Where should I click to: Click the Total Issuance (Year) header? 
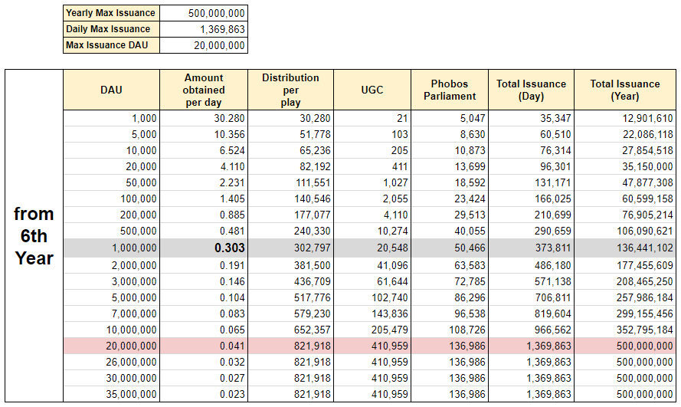point(625,90)
